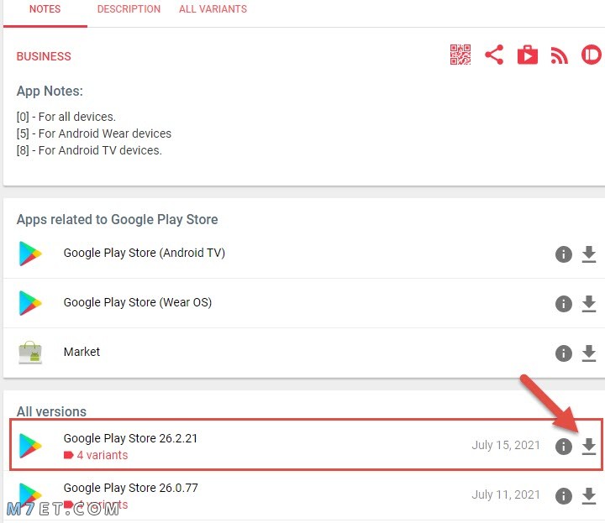Switch to the NOTES tab
The height and width of the screenshot is (523, 605).
pyautogui.click(x=45, y=9)
